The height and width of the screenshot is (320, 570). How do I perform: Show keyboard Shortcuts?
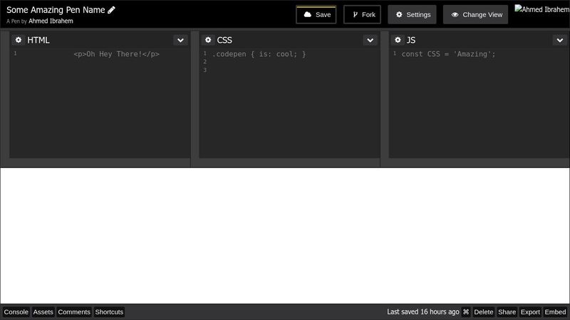(x=109, y=312)
